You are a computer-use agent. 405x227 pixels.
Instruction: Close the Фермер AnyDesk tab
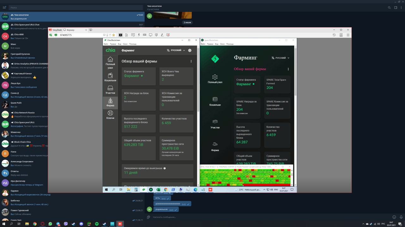point(86,30)
